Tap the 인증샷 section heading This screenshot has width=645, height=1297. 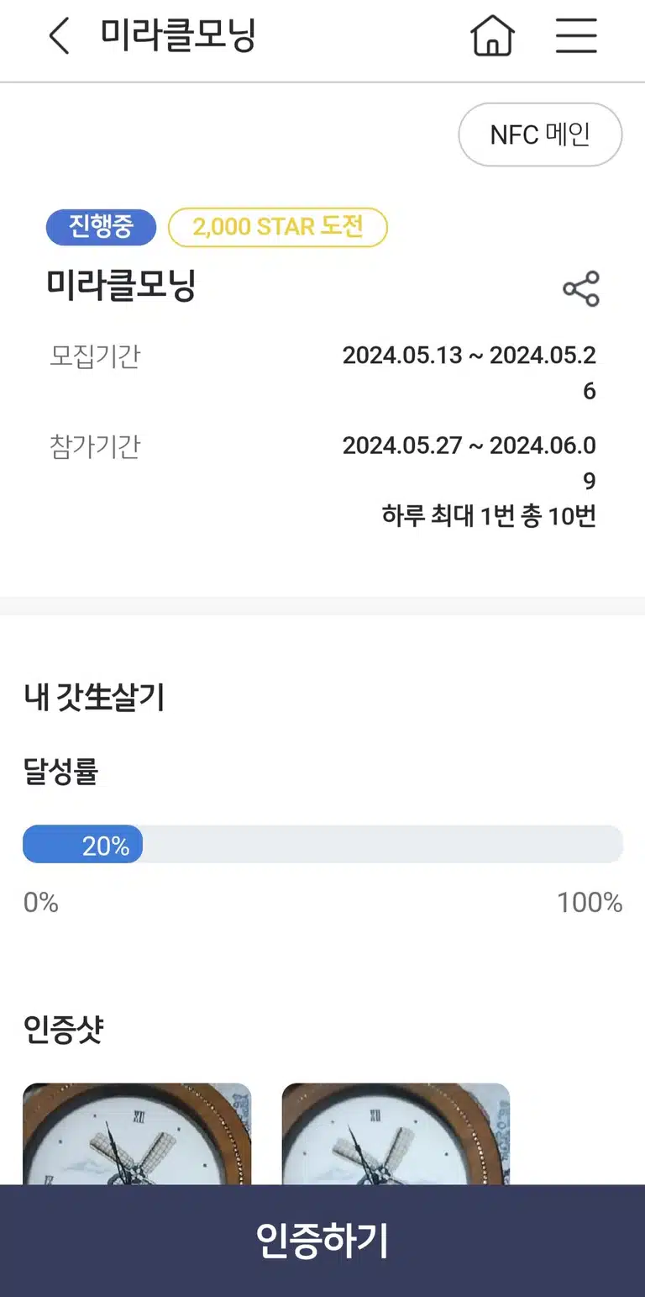coord(63,1029)
